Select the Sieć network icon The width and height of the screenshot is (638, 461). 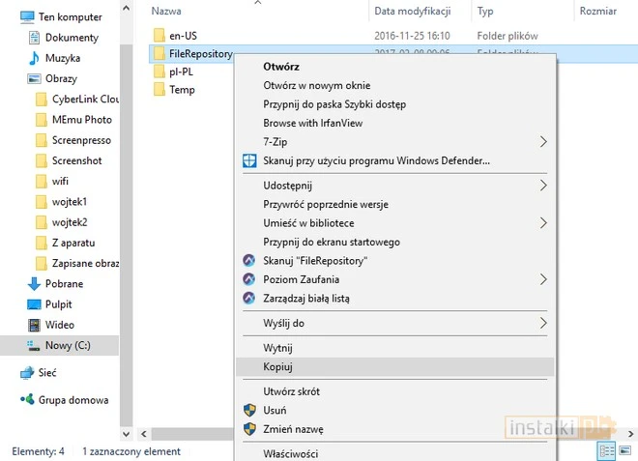pyautogui.click(x=27, y=372)
